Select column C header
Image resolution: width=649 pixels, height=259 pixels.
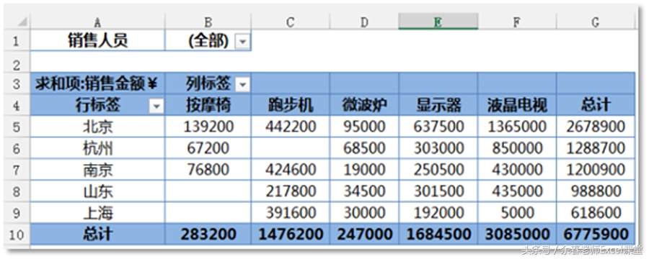(291, 22)
